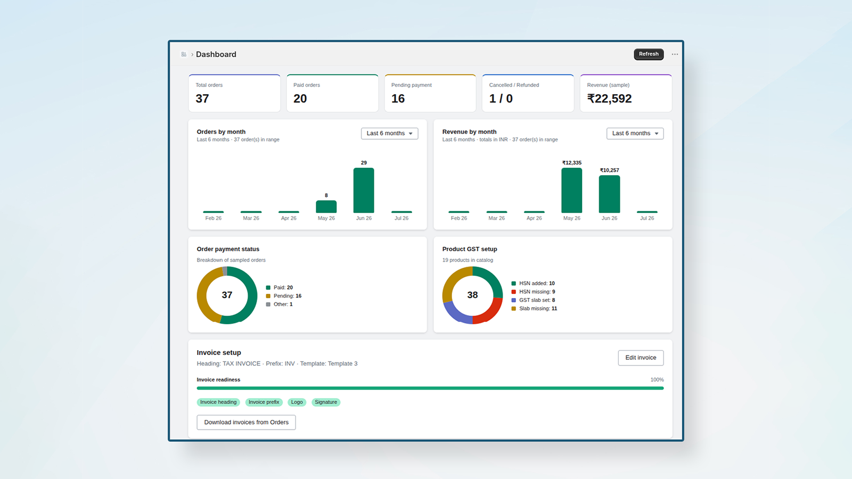Open the three-dot more options menu
The height and width of the screenshot is (479, 852).
pos(675,54)
